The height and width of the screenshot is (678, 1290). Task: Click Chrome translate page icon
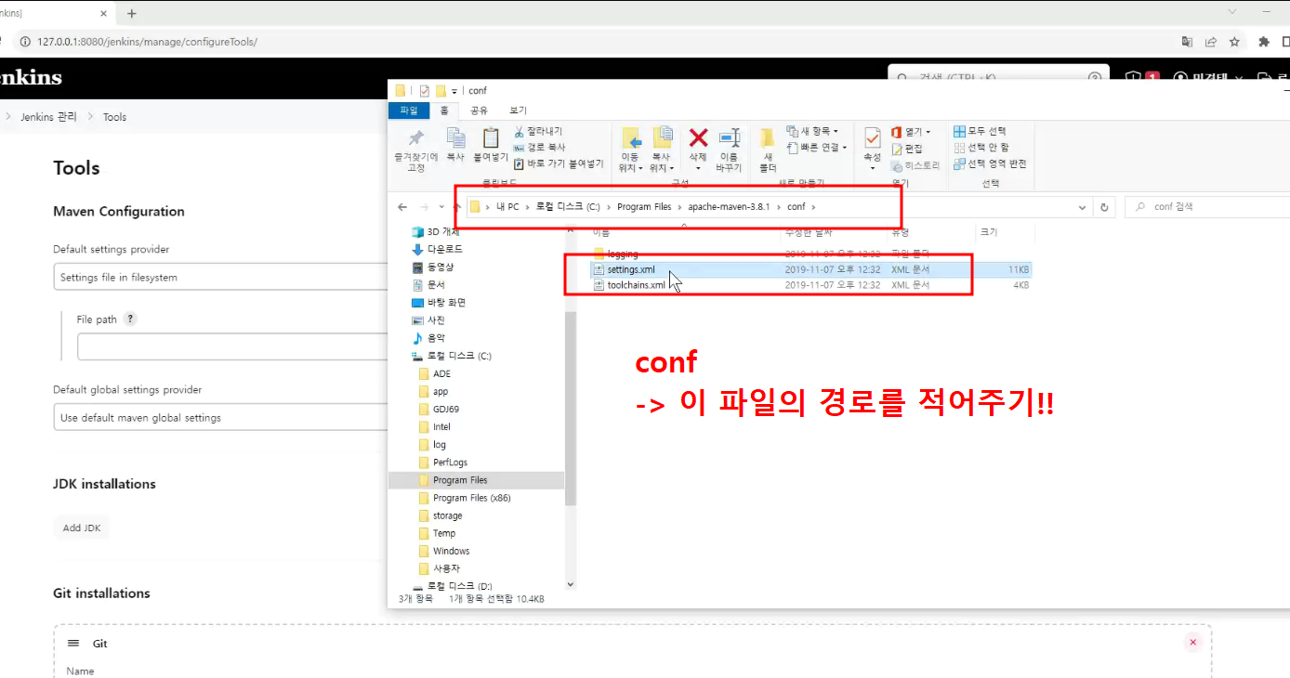point(1187,42)
